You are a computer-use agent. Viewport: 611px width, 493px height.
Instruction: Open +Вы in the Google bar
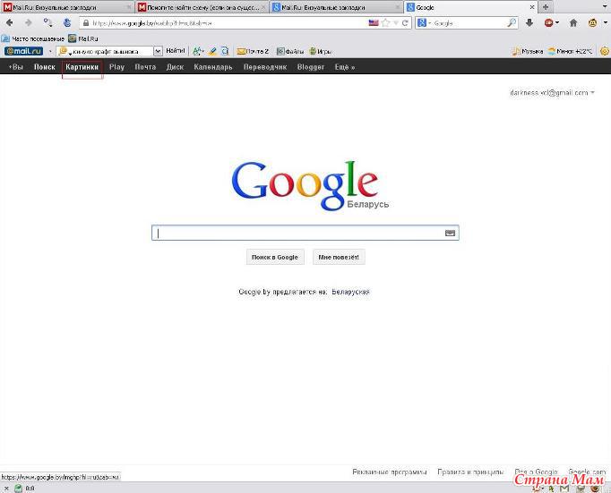coord(16,67)
